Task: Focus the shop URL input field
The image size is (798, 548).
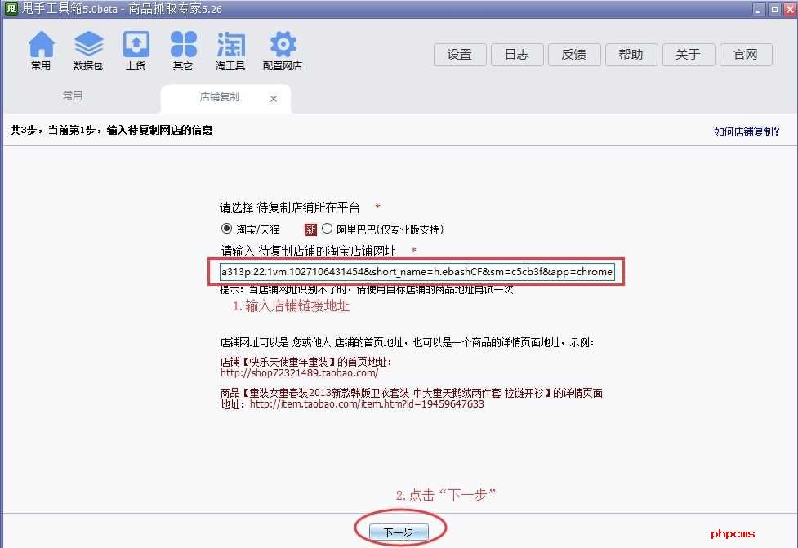Action: click(417, 272)
